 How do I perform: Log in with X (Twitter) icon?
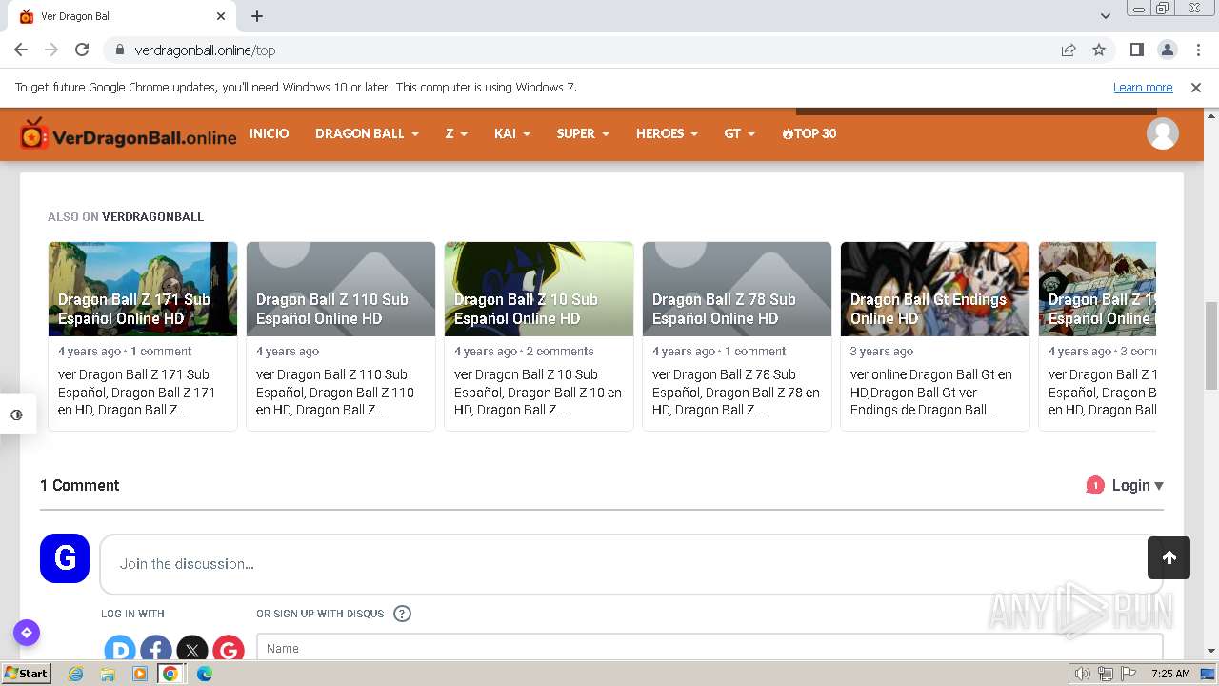point(192,651)
